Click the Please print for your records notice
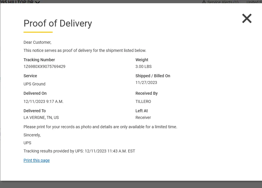This screenshot has width=262, height=188. click(x=100, y=127)
